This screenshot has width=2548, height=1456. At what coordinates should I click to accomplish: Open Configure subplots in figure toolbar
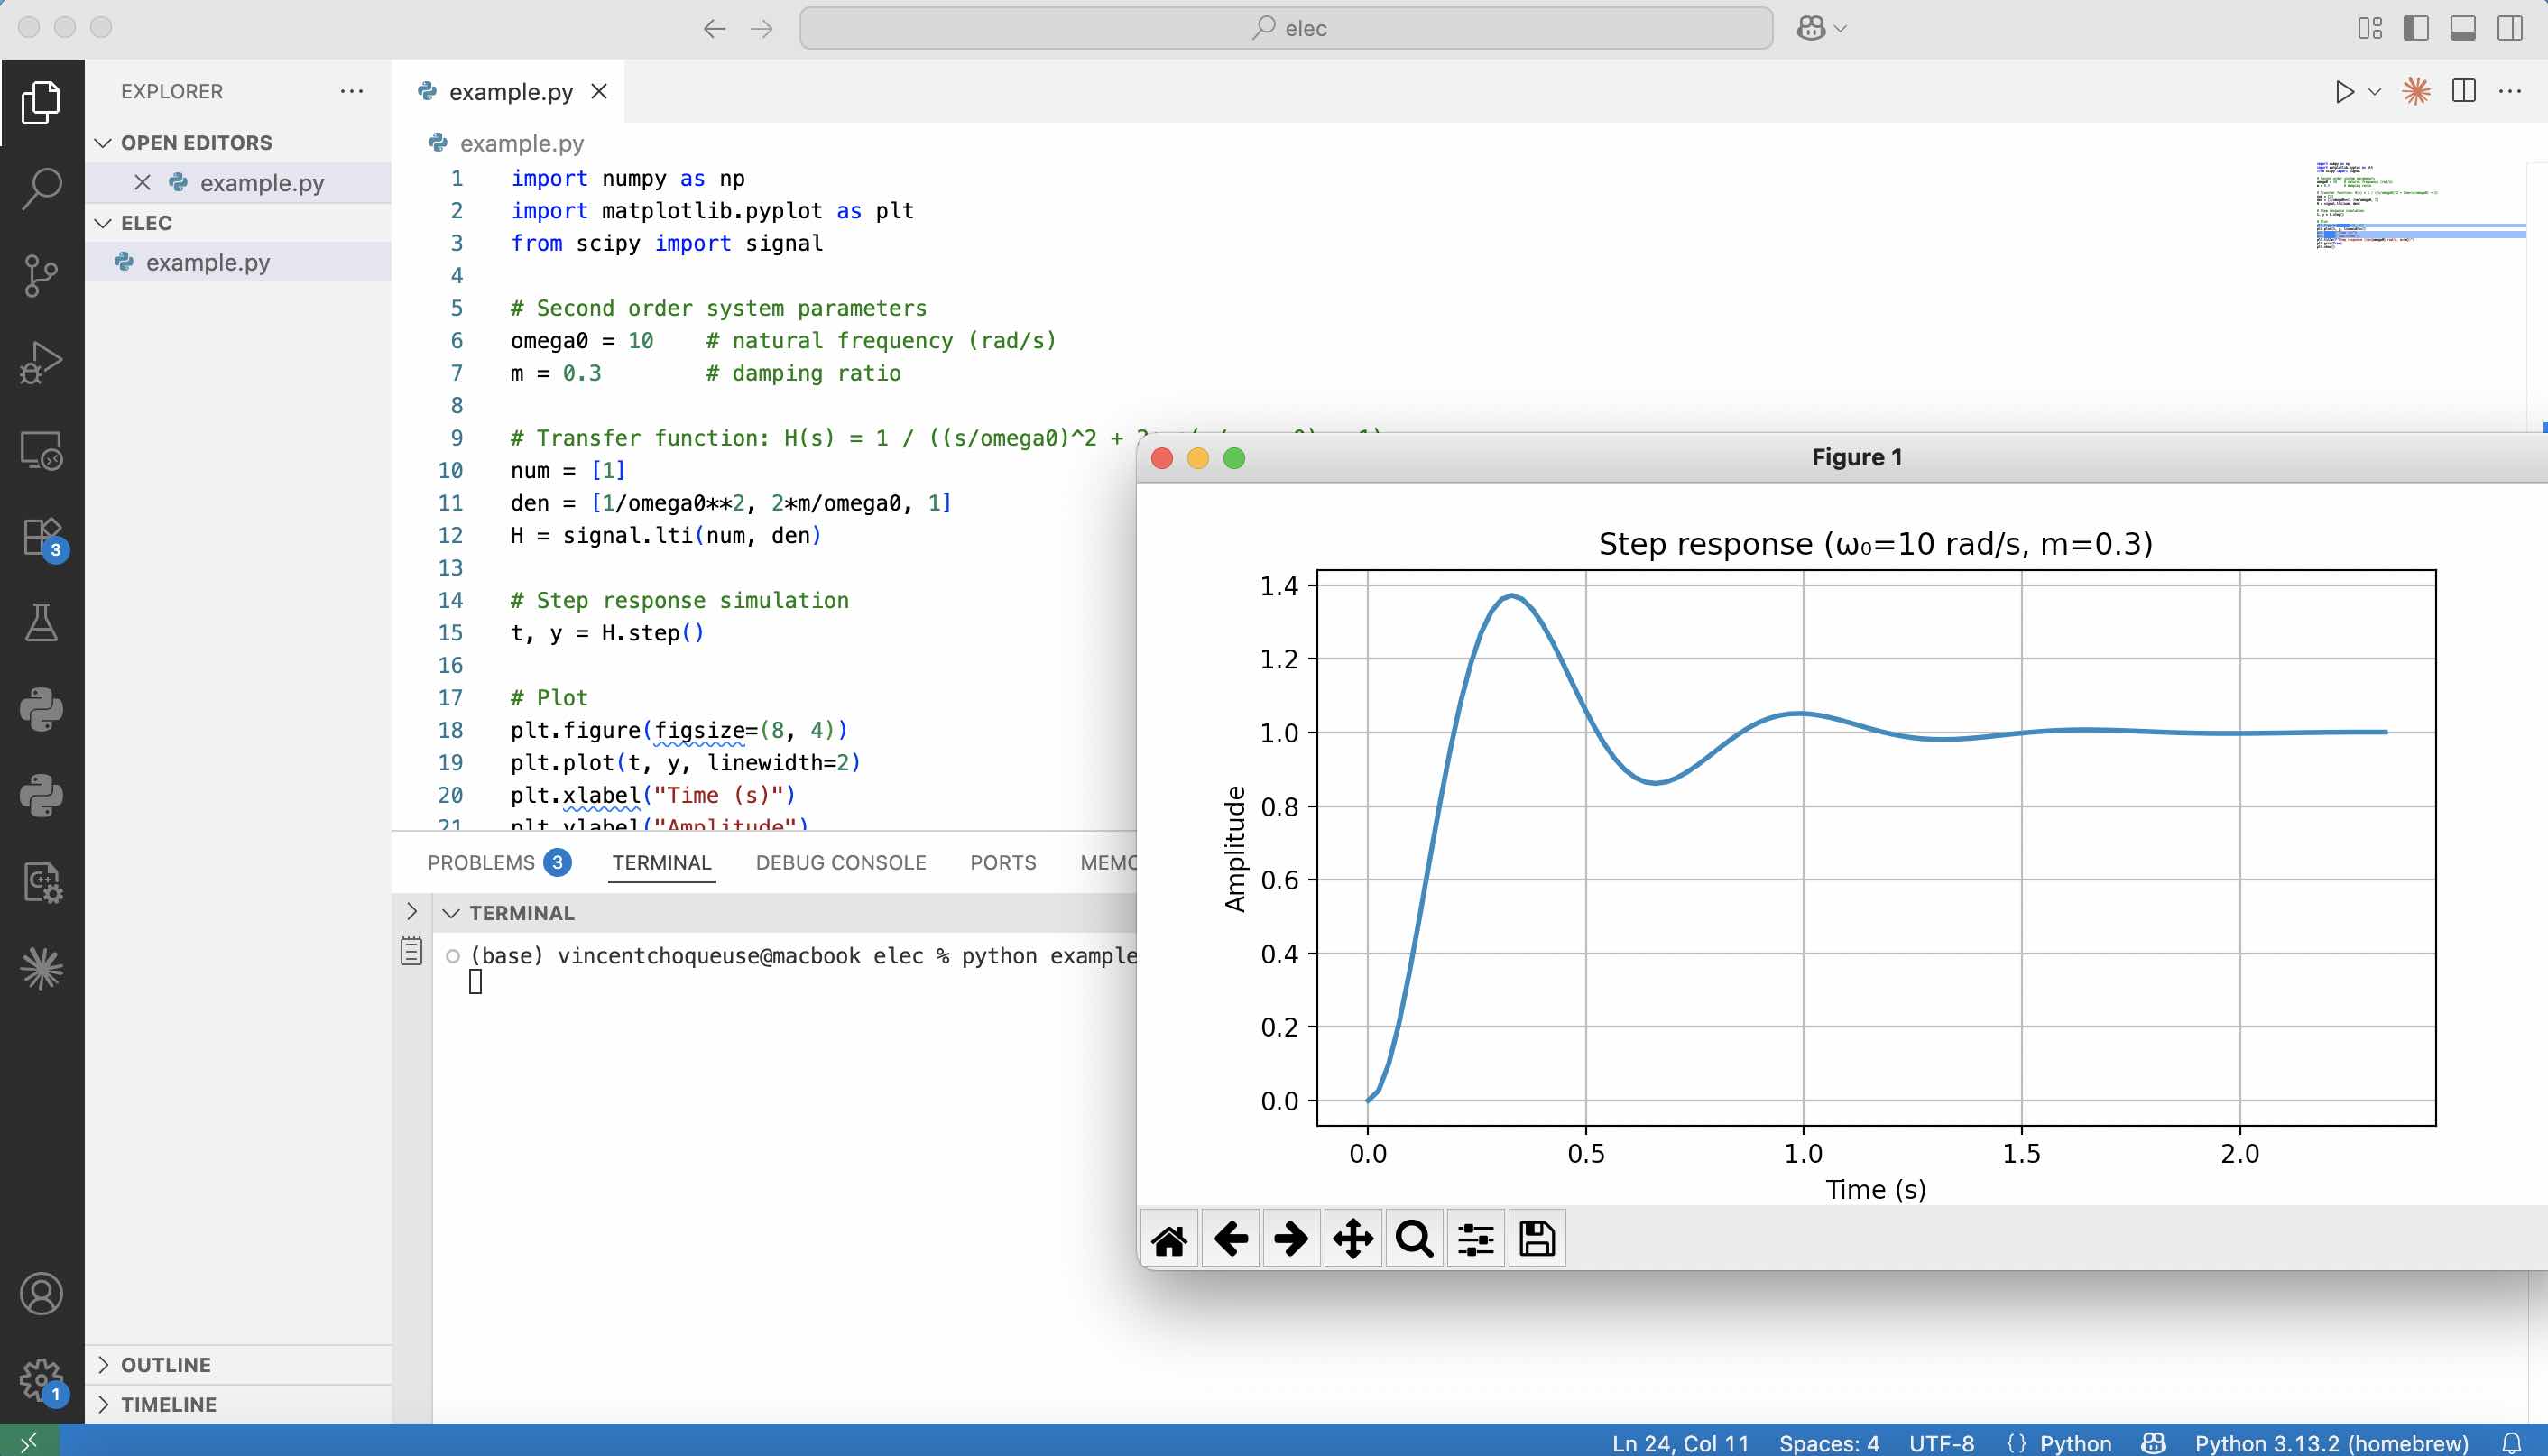click(1475, 1239)
